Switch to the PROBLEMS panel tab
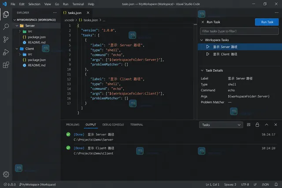Screen dimensions: 282x188 coord(73,125)
